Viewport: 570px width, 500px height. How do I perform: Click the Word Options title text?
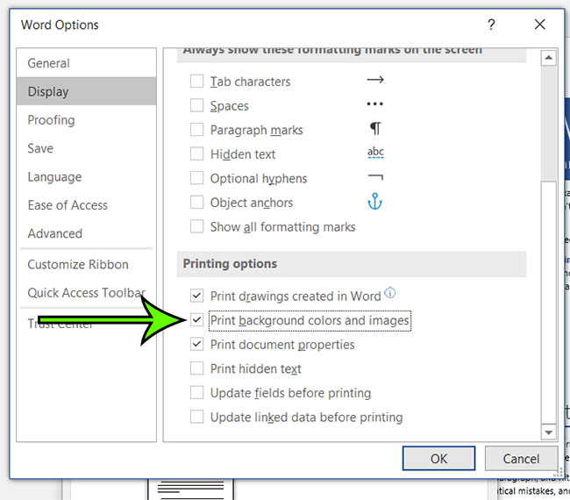(x=60, y=25)
